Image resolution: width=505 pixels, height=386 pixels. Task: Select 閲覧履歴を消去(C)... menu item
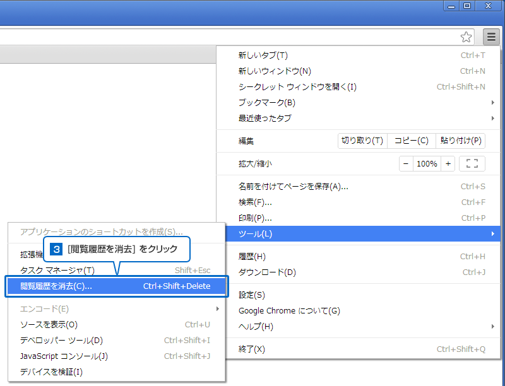pyautogui.click(x=115, y=286)
